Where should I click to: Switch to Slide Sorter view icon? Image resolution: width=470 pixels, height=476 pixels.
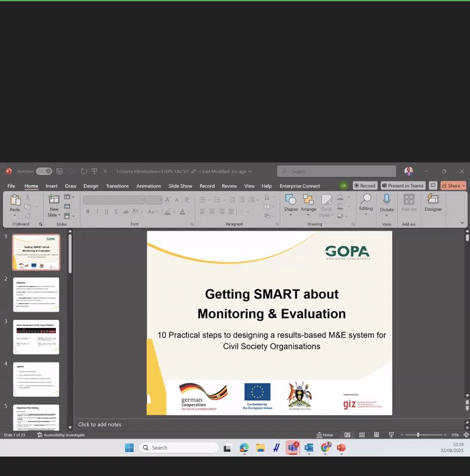point(362,435)
